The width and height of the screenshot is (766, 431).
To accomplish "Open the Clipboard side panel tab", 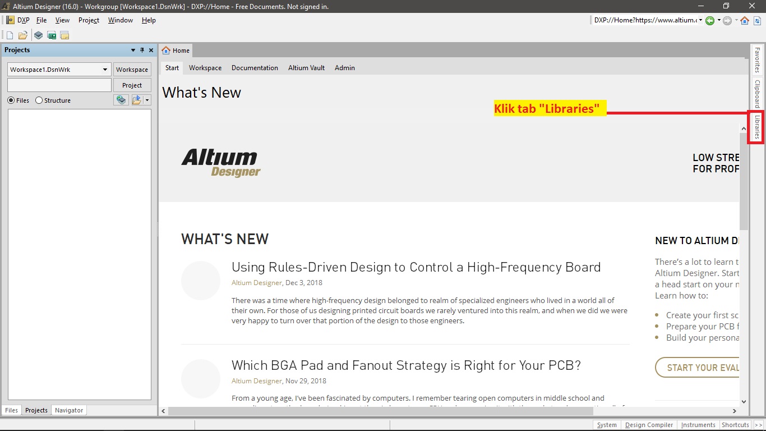I will [756, 94].
